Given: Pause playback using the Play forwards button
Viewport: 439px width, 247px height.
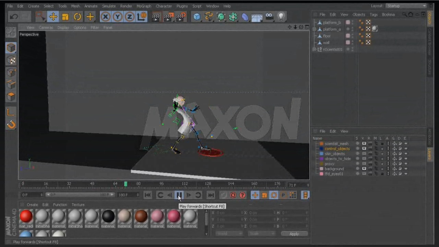Looking at the screenshot, I should pyautogui.click(x=179, y=195).
